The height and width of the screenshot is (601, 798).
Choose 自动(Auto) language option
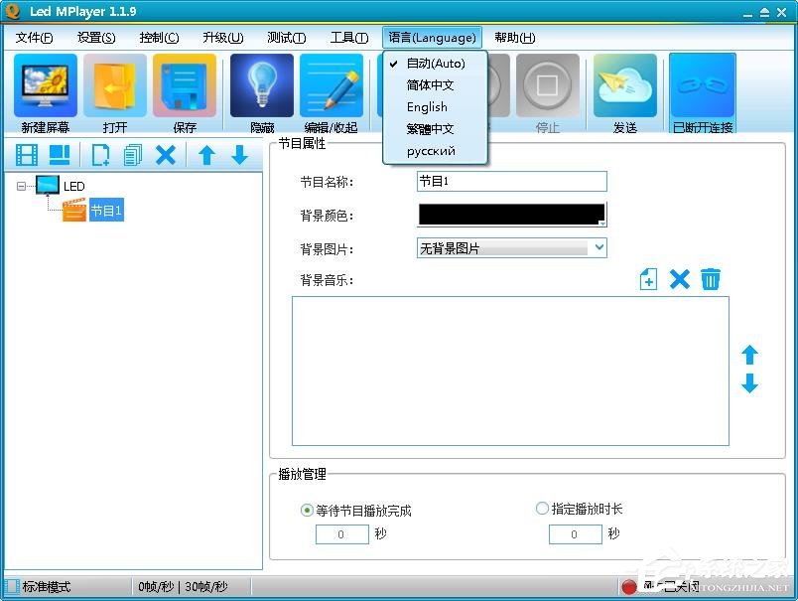point(435,64)
